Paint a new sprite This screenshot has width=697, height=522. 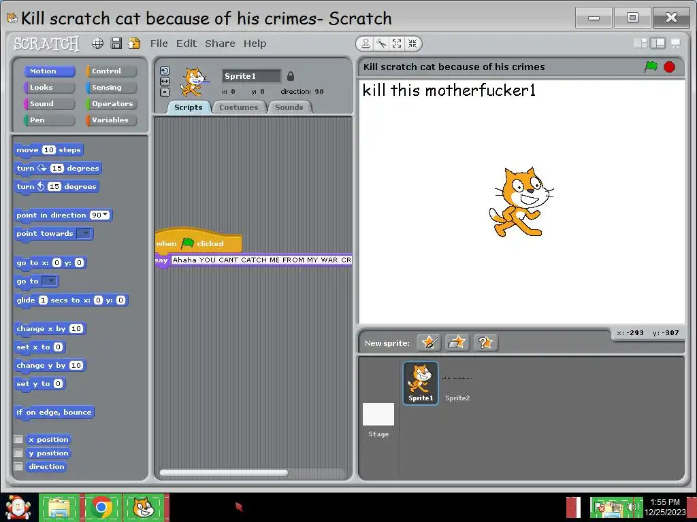[429, 343]
